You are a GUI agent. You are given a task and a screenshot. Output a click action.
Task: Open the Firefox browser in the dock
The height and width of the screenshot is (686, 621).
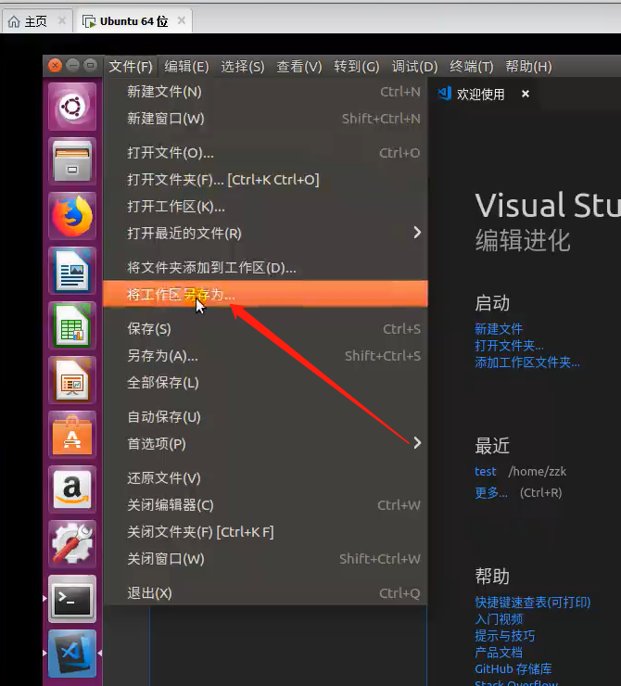click(x=72, y=216)
